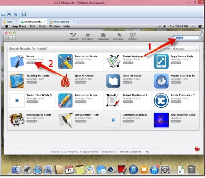Open the Purchases toolbar icon
Image resolution: width=205 pixels, height=178 pixels.
[118, 36]
